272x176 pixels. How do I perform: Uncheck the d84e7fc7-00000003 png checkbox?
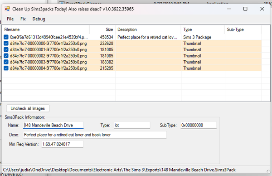click(6, 62)
